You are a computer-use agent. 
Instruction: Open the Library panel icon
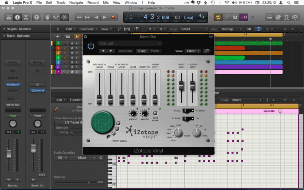[9, 17]
